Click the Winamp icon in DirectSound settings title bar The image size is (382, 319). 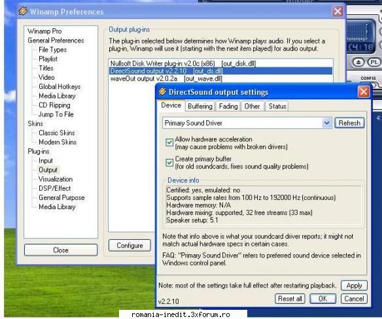point(162,92)
